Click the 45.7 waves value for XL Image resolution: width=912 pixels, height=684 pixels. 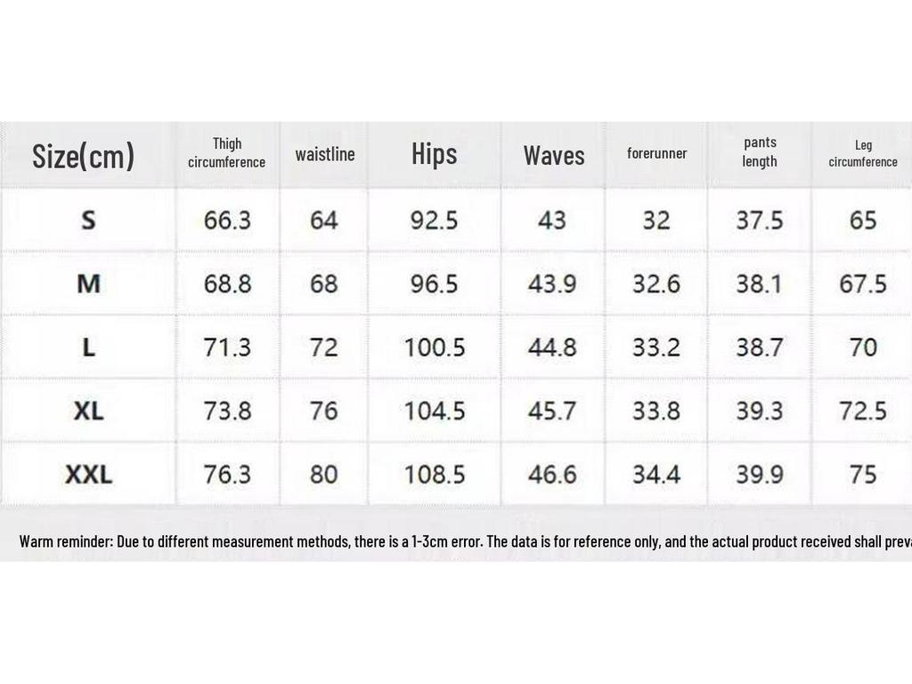pyautogui.click(x=552, y=411)
